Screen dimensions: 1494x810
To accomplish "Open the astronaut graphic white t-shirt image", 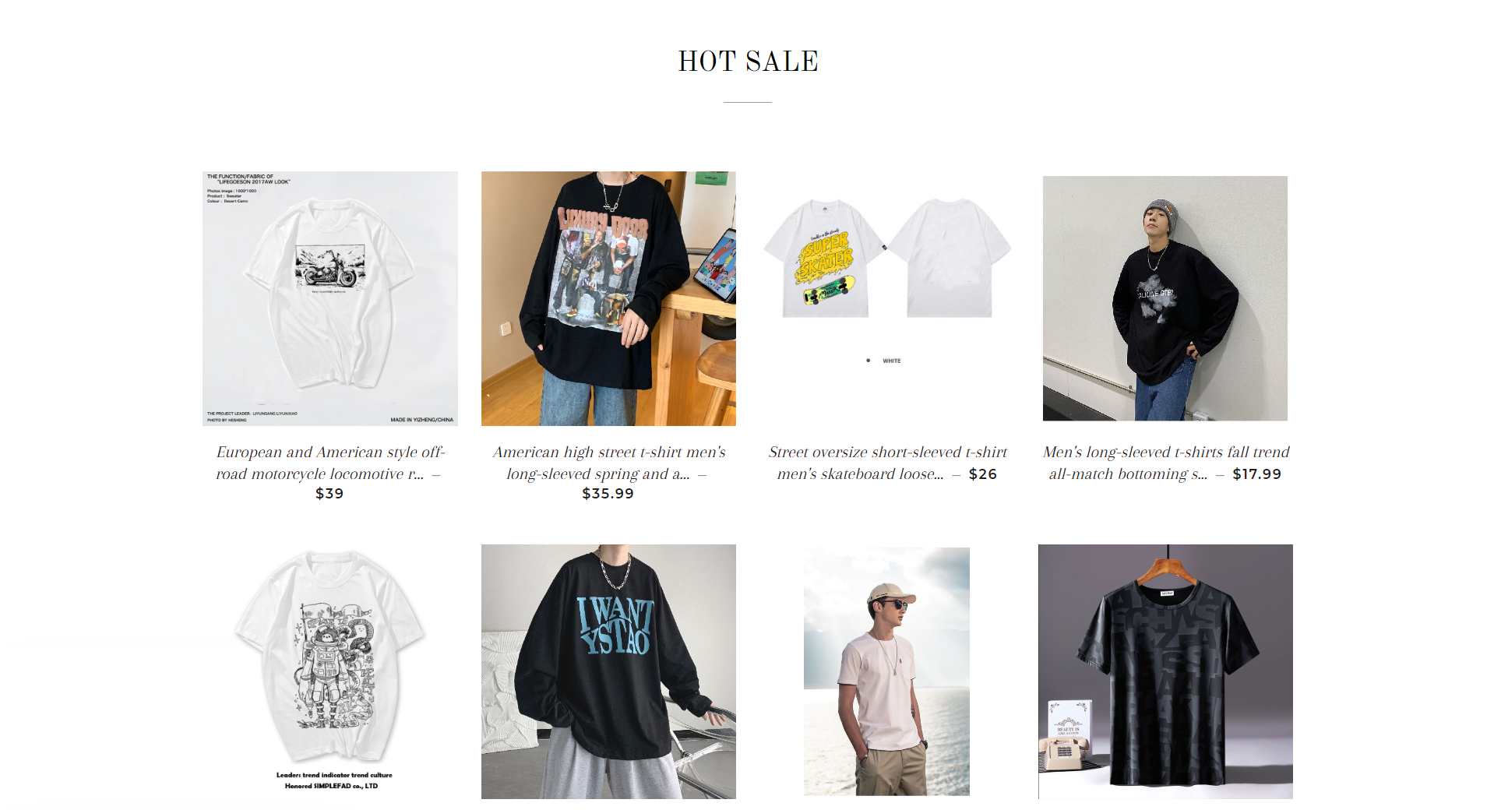I will click(x=330, y=671).
